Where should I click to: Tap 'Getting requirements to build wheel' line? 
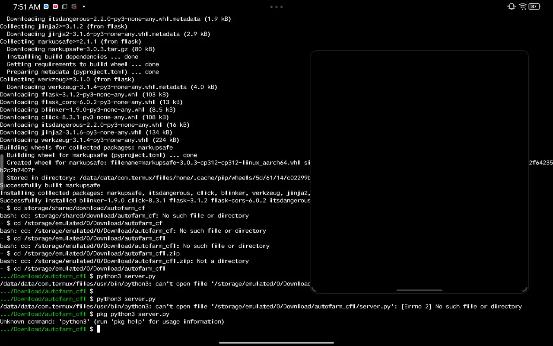[83, 64]
